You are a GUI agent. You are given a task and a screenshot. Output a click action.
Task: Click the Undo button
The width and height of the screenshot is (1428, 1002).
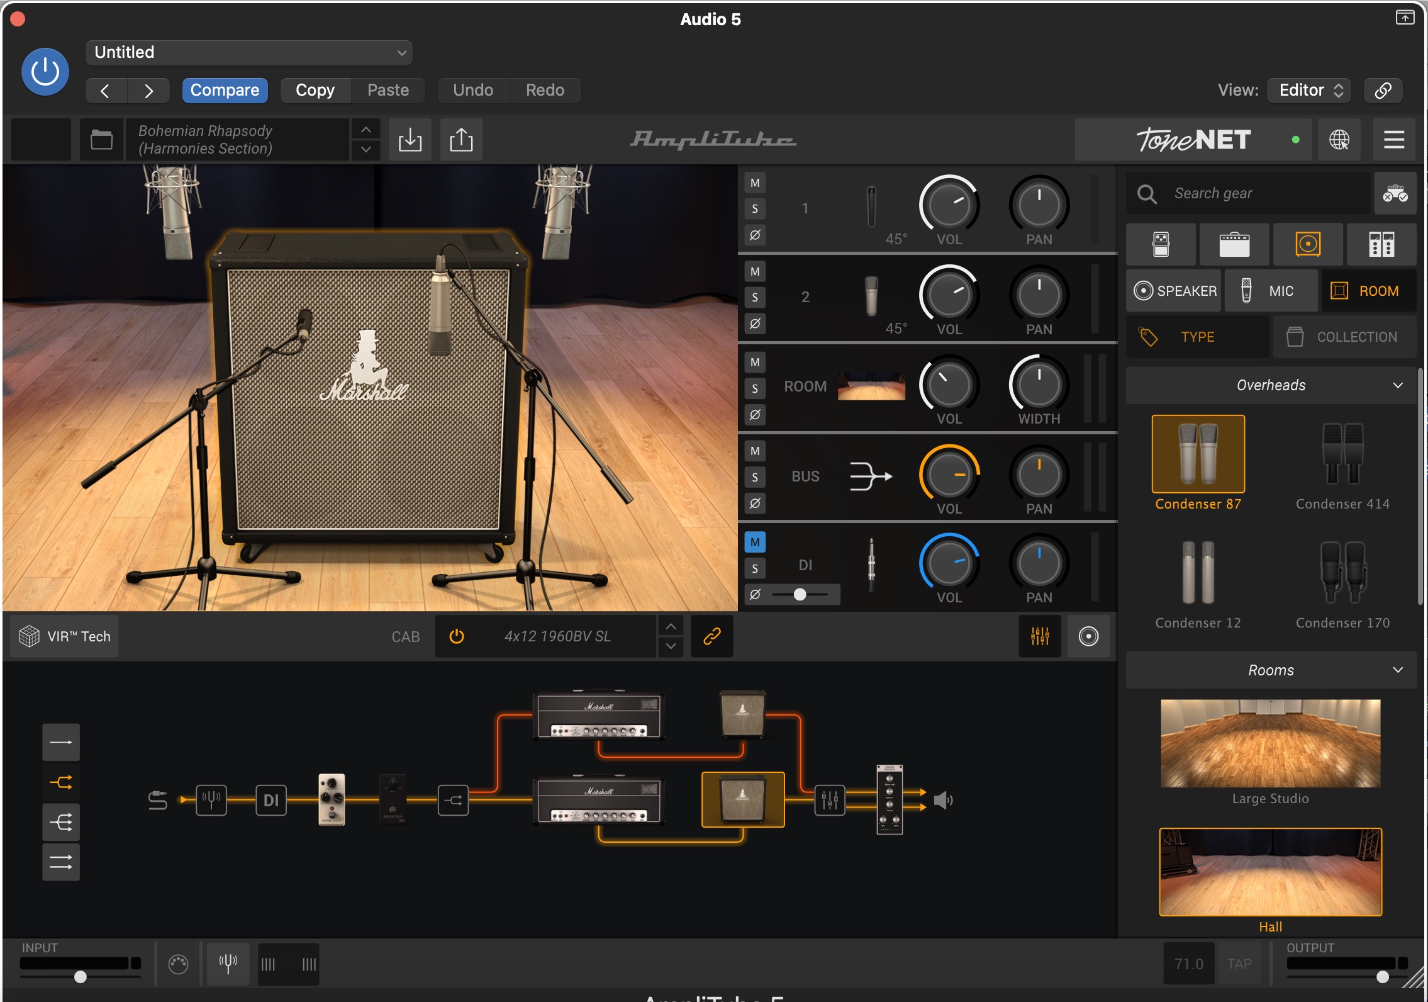coord(473,91)
